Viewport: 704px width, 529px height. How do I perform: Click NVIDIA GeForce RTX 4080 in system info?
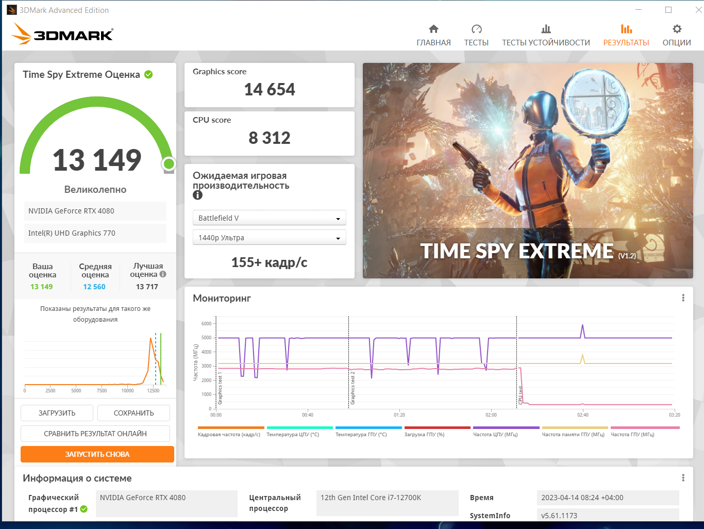[166, 503]
